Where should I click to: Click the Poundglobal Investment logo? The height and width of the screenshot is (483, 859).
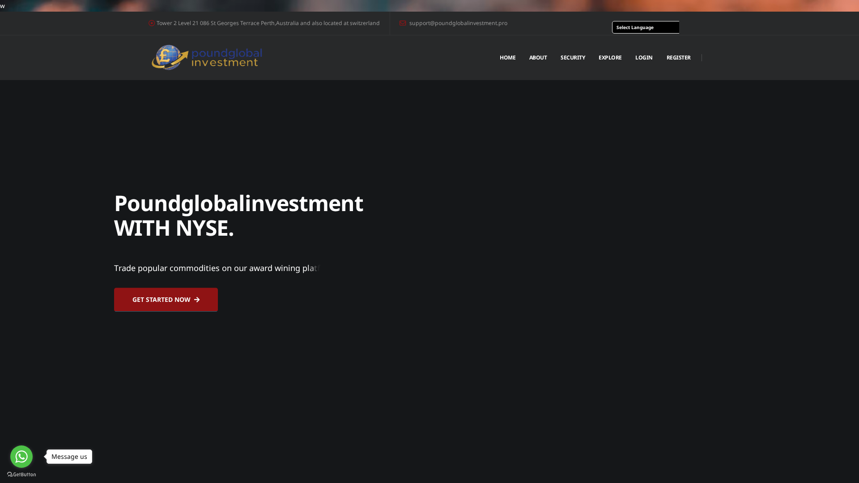[207, 57]
